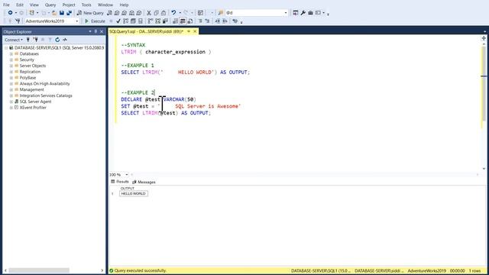
Task: Click the Object Explorer horizontal scrollbar
Action: 39,270
